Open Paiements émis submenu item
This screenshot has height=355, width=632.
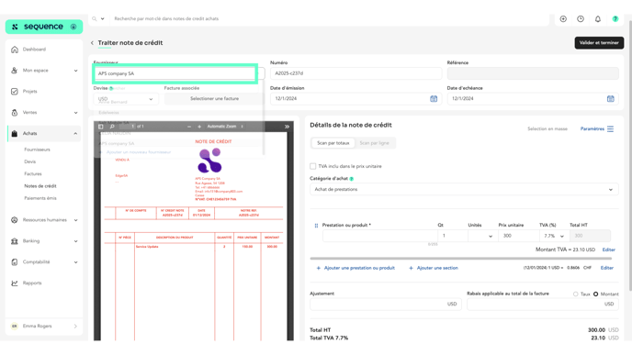click(x=40, y=198)
